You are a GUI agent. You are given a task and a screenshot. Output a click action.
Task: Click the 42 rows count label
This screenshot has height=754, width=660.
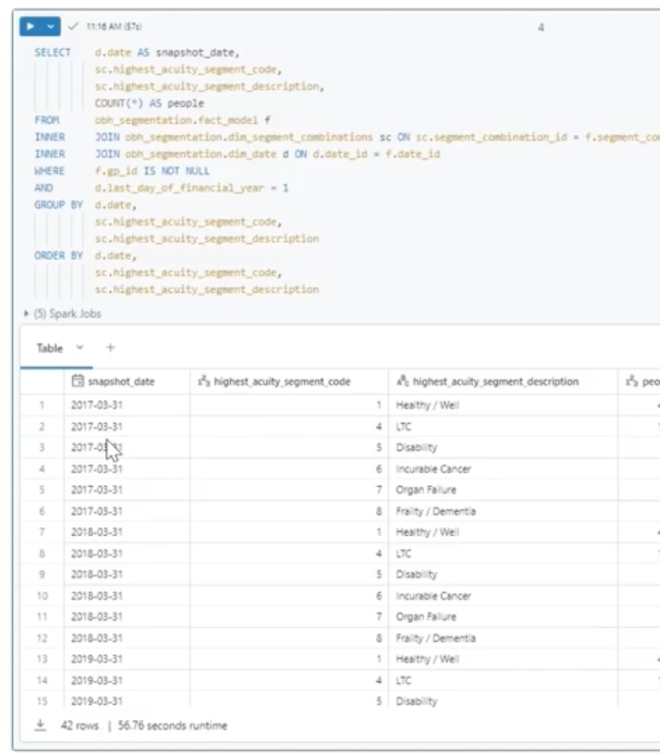click(80, 725)
